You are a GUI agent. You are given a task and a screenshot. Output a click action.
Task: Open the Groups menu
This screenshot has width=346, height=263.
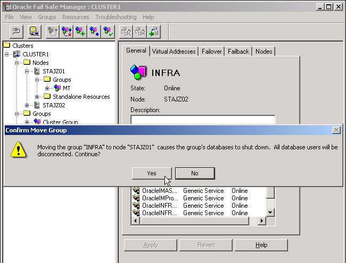coord(47,17)
